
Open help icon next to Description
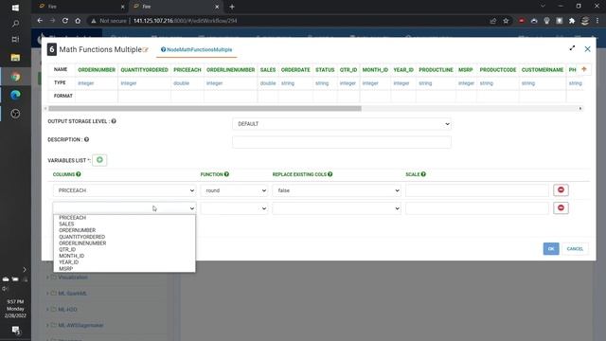click(86, 139)
